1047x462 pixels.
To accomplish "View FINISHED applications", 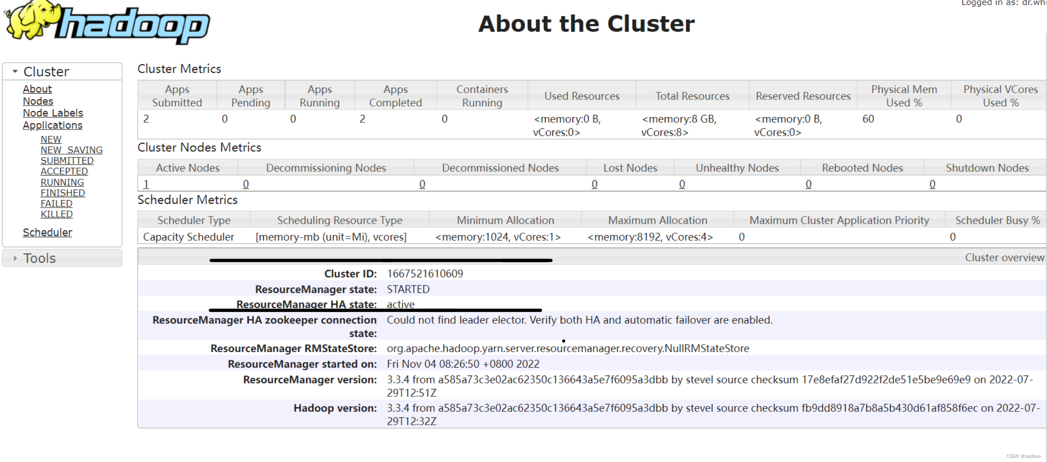I will [x=62, y=193].
